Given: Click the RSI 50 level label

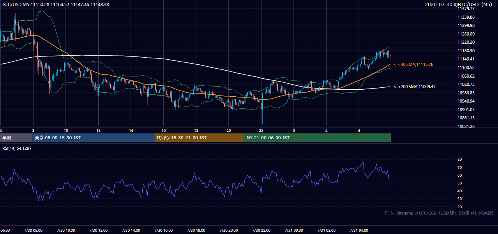Looking at the screenshot, I should (460, 183).
